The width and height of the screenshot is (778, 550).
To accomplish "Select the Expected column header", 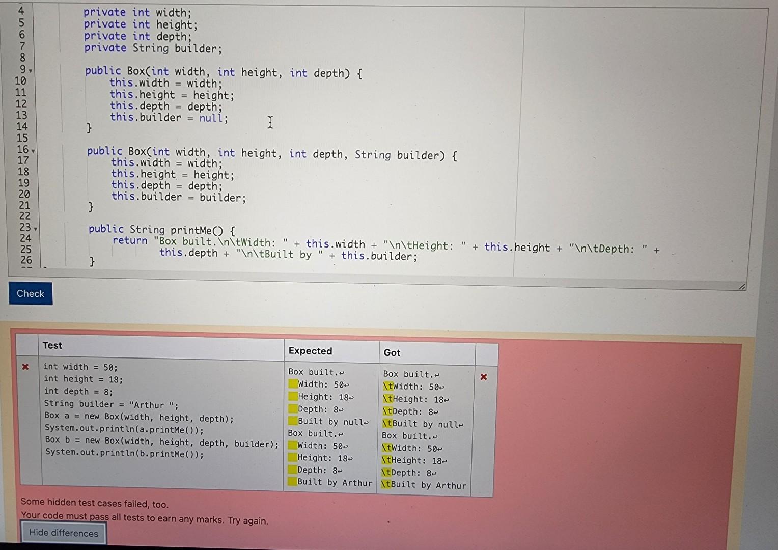I will tap(310, 351).
